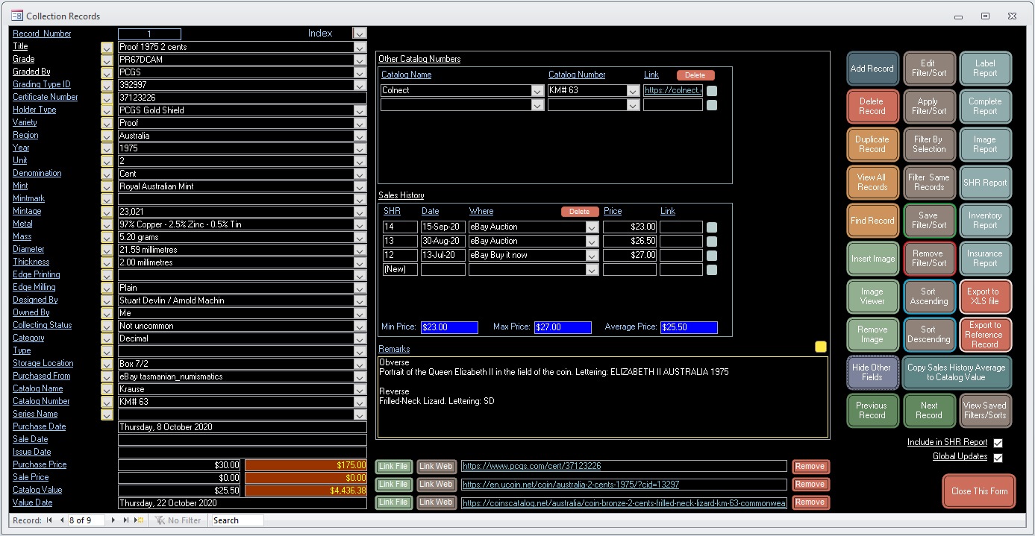The height and width of the screenshot is (536, 1035).
Task: Click Export to XLS file button
Action: [x=985, y=297]
